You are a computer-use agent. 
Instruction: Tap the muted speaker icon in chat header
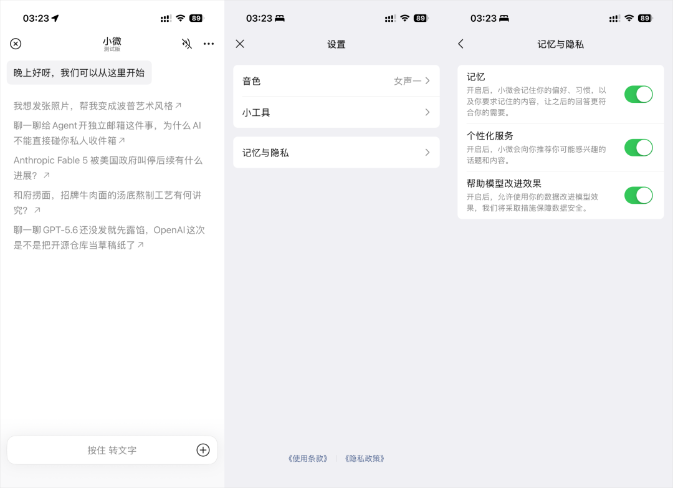click(x=187, y=44)
